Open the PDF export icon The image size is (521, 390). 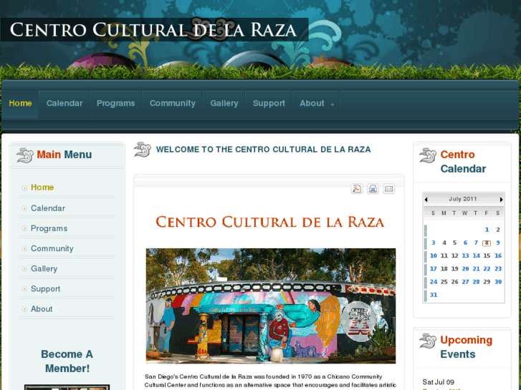click(356, 189)
